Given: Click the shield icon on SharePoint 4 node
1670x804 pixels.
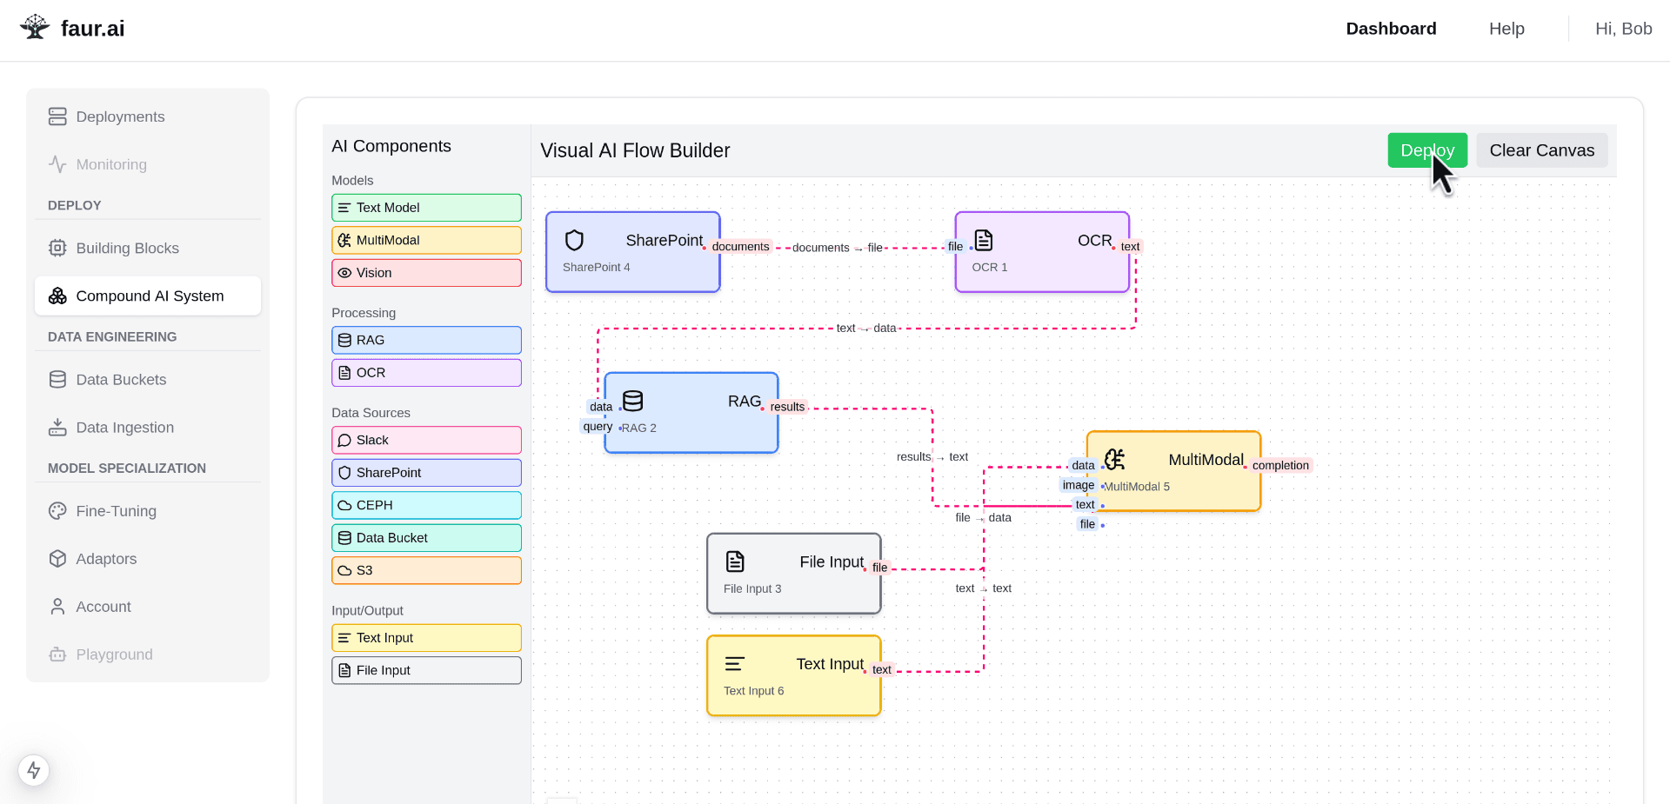Looking at the screenshot, I should [574, 240].
